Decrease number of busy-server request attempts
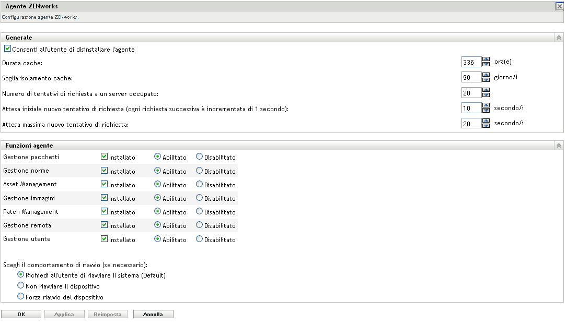566x325 pixels. [486, 95]
